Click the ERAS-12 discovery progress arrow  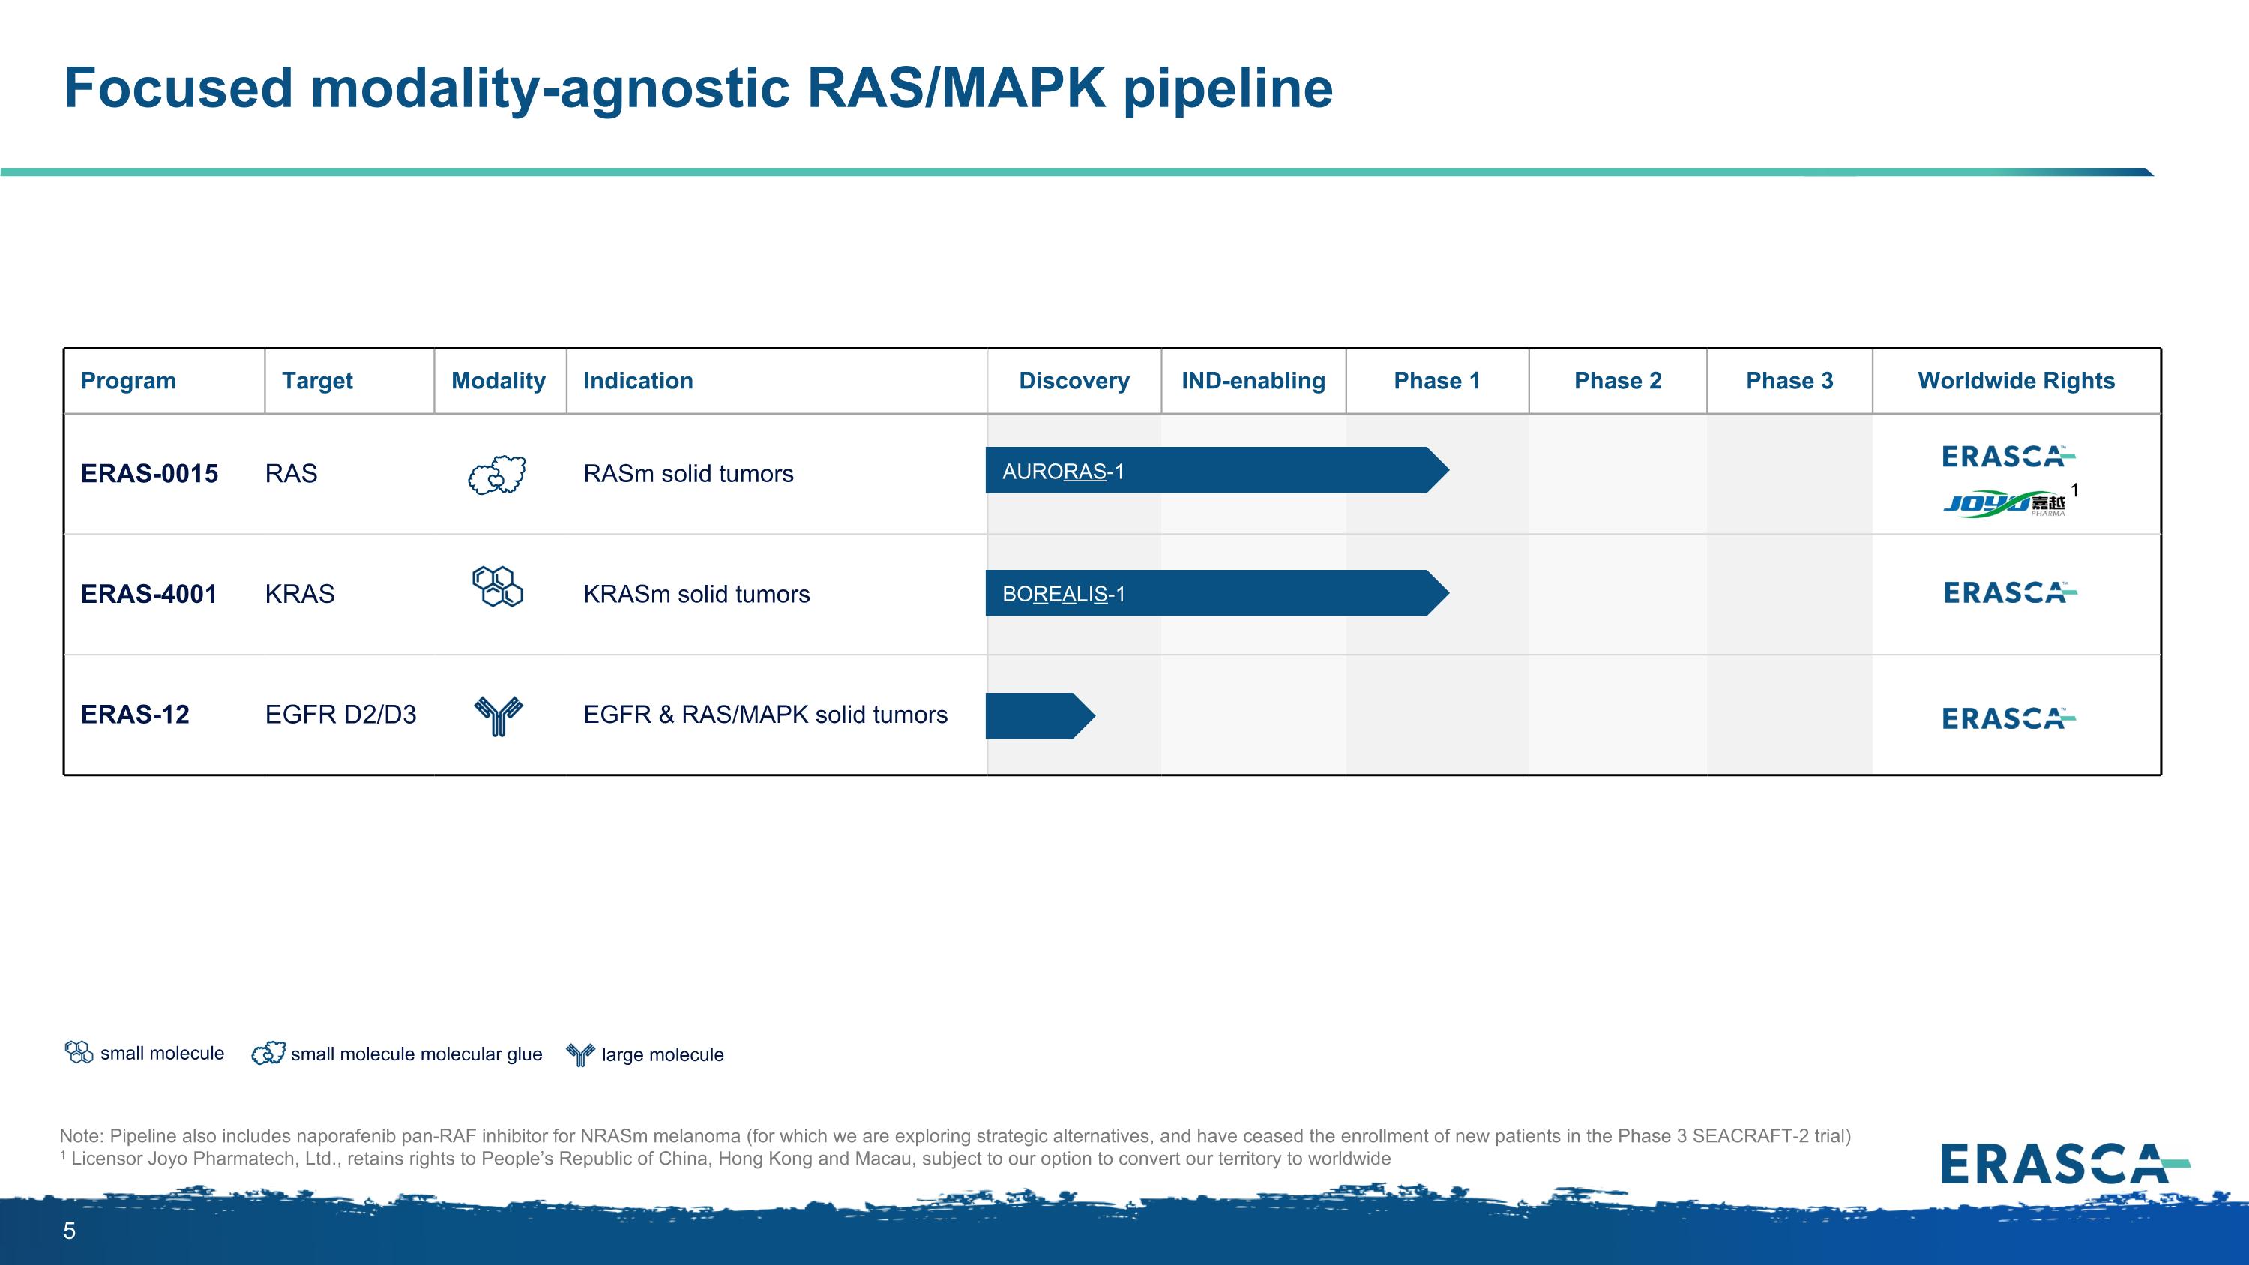1038,716
